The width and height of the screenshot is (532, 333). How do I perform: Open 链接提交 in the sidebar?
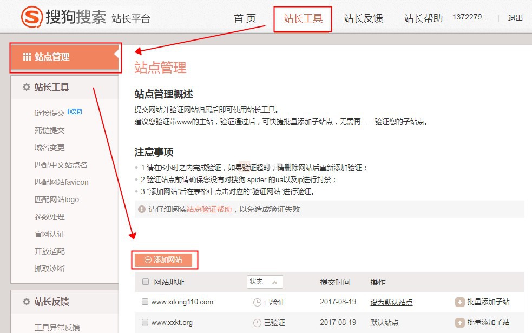(49, 113)
